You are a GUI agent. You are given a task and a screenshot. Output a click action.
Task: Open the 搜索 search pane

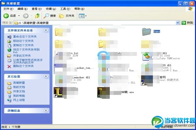tap(50, 16)
